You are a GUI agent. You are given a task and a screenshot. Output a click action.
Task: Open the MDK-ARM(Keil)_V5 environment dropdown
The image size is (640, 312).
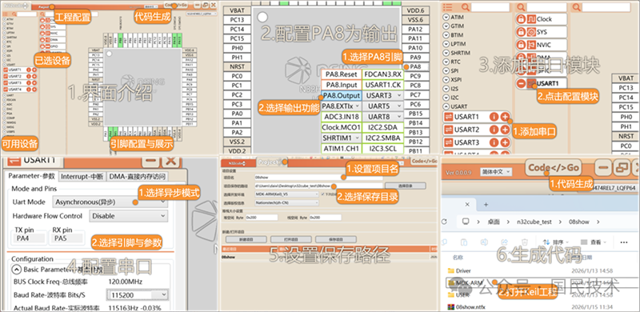point(286,194)
